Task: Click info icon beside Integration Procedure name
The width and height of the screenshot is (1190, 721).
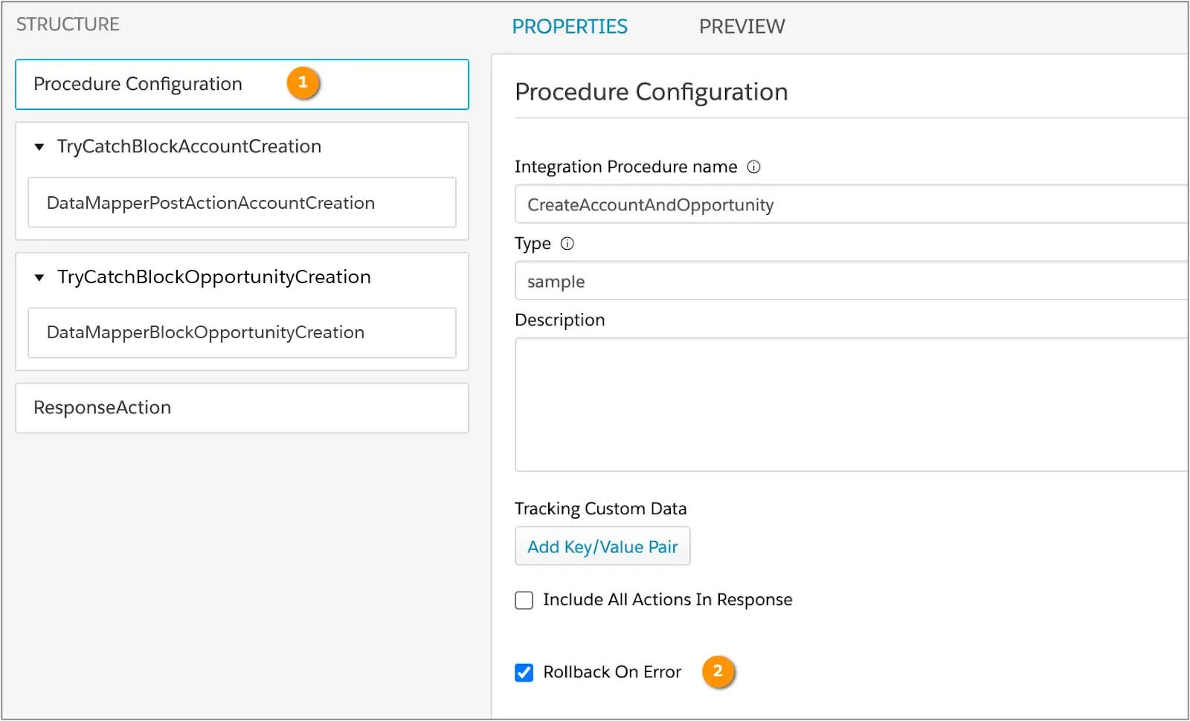Action: click(753, 166)
